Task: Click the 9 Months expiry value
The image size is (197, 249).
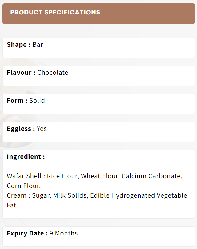Action: pos(63,233)
